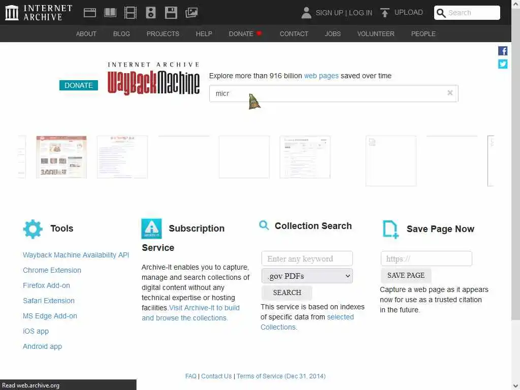Open Firefox Add-on link

[x=46, y=285]
